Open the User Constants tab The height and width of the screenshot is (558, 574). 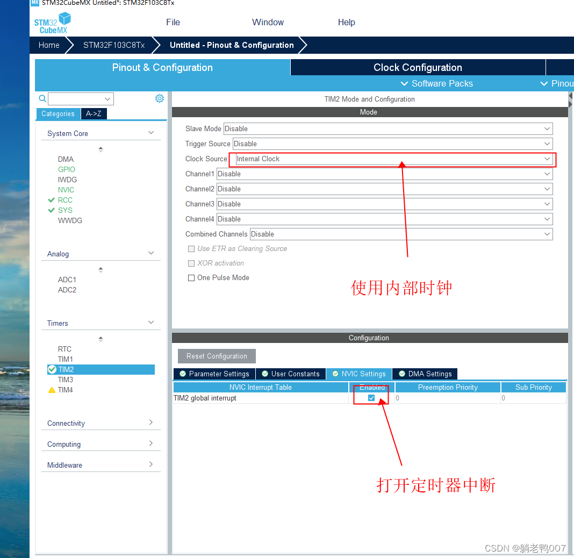[x=291, y=374]
